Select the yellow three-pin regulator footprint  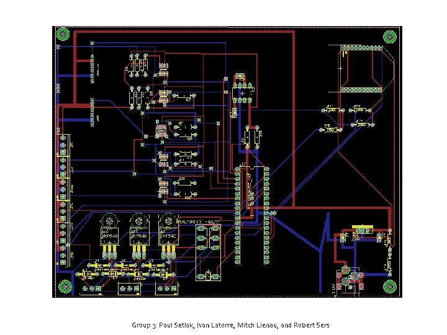tap(362, 229)
